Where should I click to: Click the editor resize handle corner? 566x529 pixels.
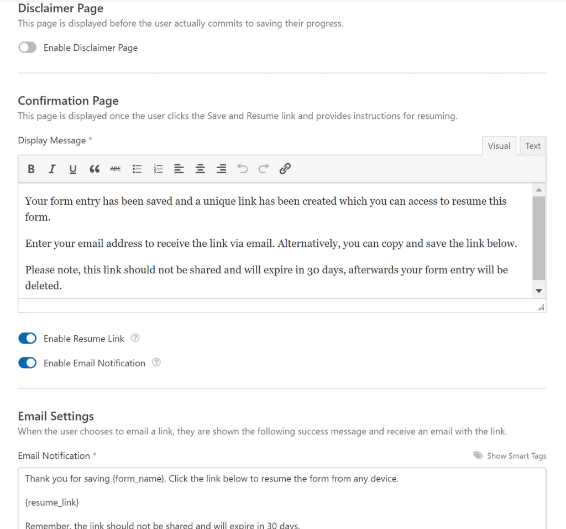(541, 308)
